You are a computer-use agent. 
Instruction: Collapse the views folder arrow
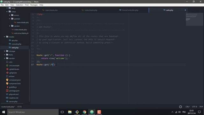(x=7, y=11)
